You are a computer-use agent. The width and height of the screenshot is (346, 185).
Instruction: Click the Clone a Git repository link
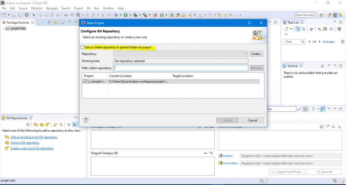click(x=25, y=143)
